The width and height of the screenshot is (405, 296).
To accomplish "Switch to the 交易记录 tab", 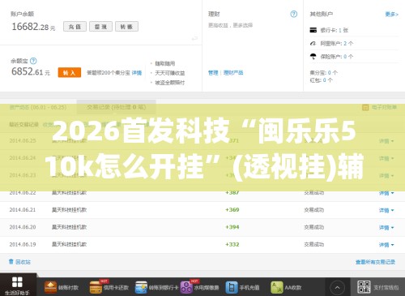I will pos(116,107).
